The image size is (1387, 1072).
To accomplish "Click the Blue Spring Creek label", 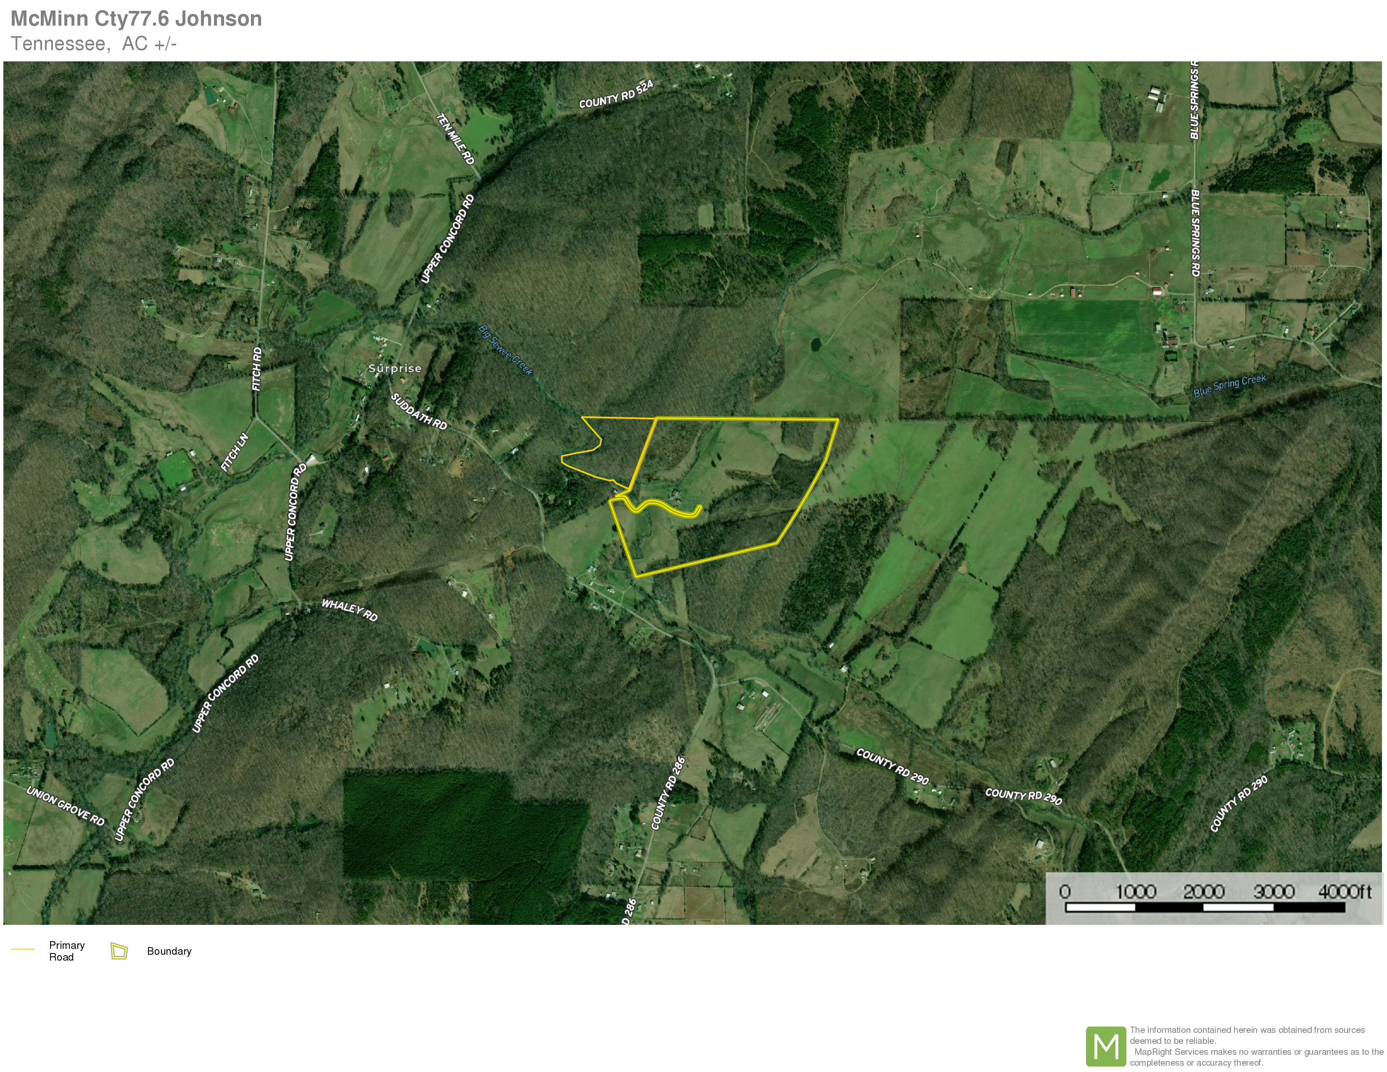I will coord(1229,386).
